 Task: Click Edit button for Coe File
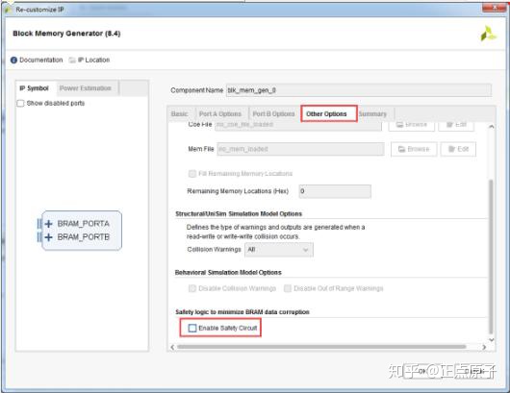[x=456, y=125]
